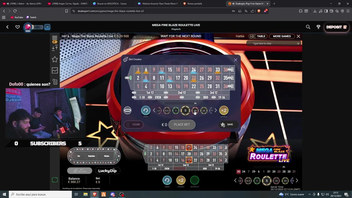Close the Bet Creator dialog

[235, 60]
